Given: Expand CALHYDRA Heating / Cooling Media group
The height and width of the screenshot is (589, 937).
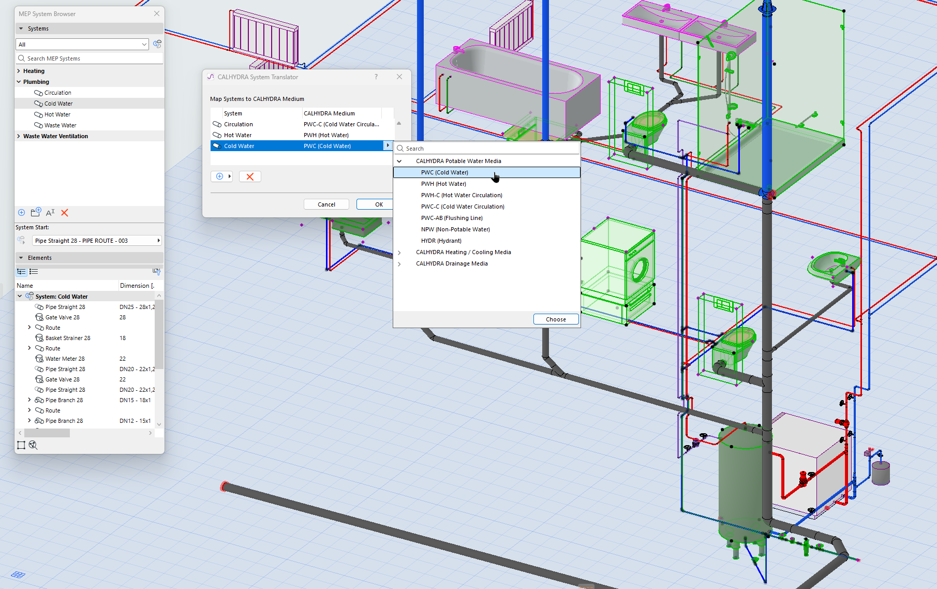Looking at the screenshot, I should point(399,253).
